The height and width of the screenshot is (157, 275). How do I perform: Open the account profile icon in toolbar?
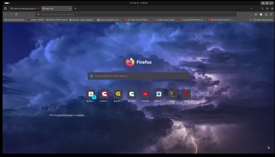pyautogui.click(x=261, y=14)
